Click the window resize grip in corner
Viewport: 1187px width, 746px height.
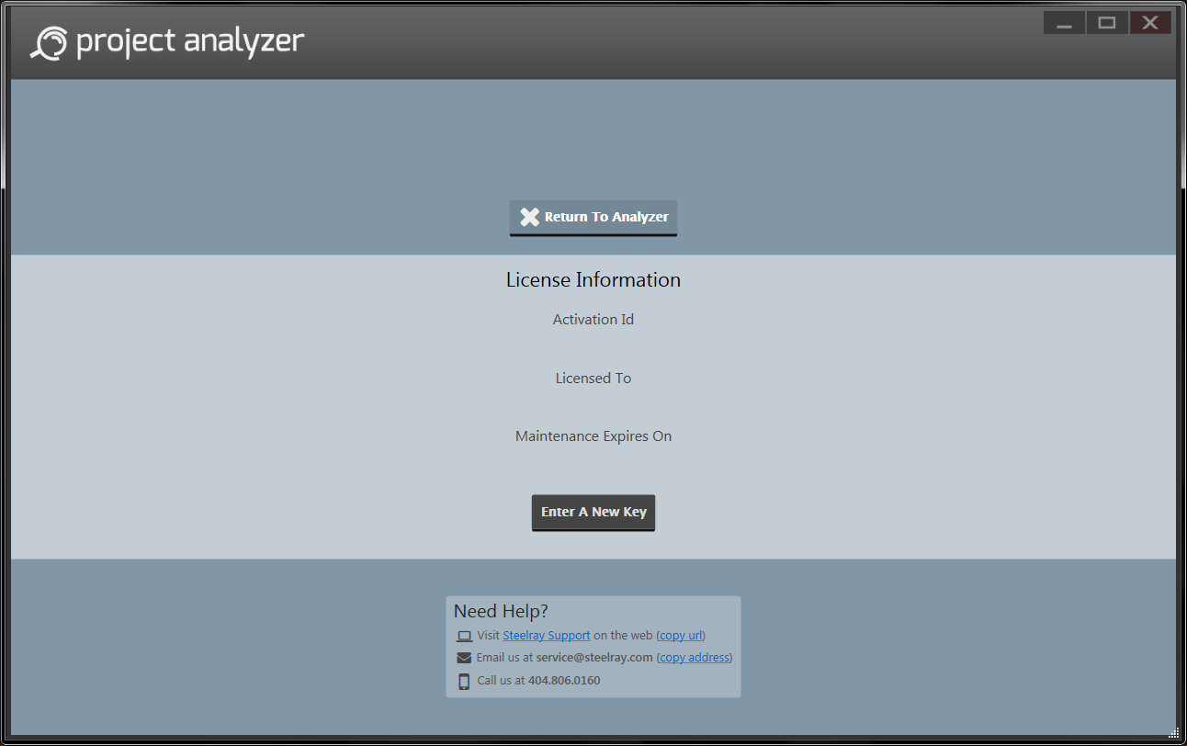[x=1174, y=733]
